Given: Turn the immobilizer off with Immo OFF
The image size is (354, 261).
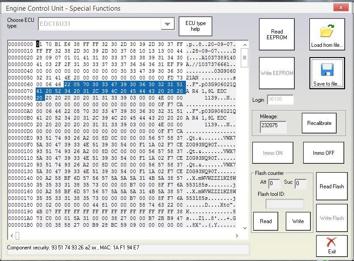Looking at the screenshot, I should tap(323, 153).
